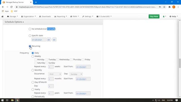Check the Tuesday checkbox
Screen dimensions: 181x102
coord(47,60)
